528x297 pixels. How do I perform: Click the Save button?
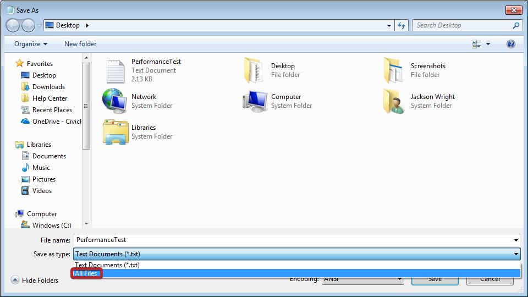click(x=435, y=280)
